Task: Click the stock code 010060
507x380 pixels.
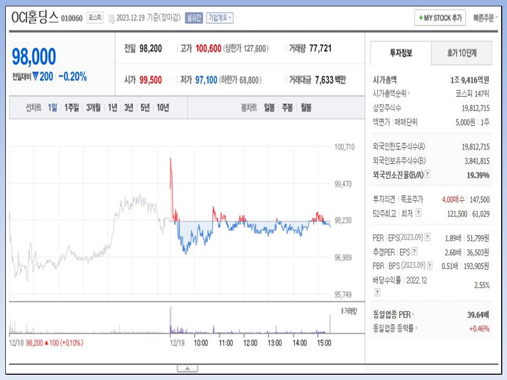Action: click(x=72, y=18)
